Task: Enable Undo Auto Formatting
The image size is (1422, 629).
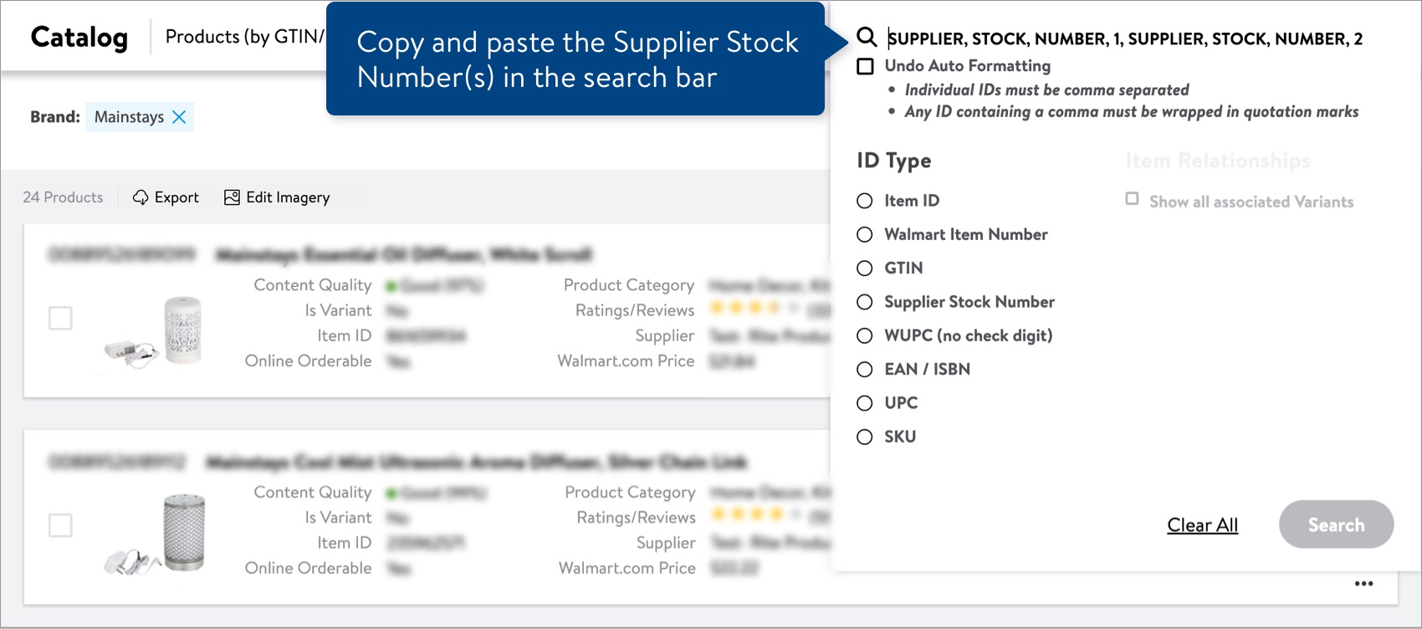Action: [865, 65]
